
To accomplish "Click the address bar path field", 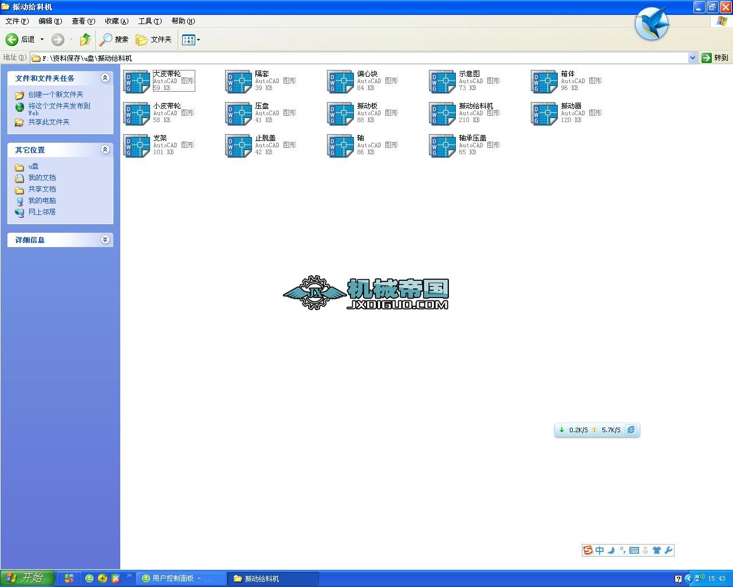I will 359,58.
